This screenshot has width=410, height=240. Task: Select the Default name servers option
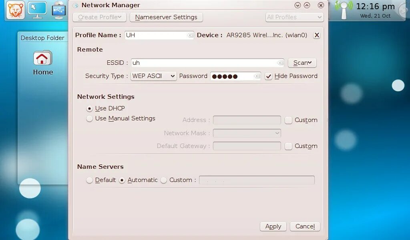pos(89,180)
